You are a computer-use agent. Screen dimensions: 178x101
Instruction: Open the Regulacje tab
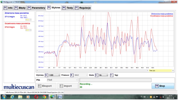click(83, 8)
